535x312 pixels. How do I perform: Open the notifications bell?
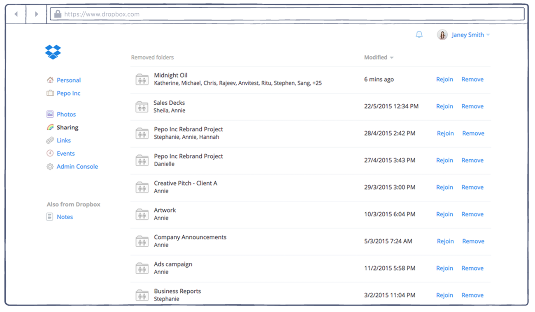pyautogui.click(x=419, y=35)
